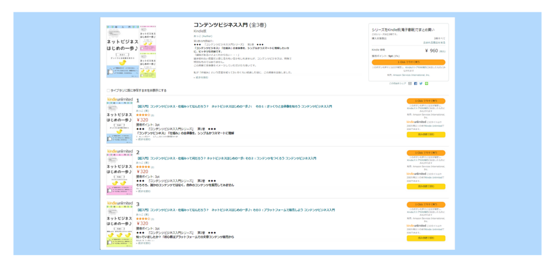Select the ¥320 price of book 2
The width and height of the screenshot is (555, 267).
point(142,171)
